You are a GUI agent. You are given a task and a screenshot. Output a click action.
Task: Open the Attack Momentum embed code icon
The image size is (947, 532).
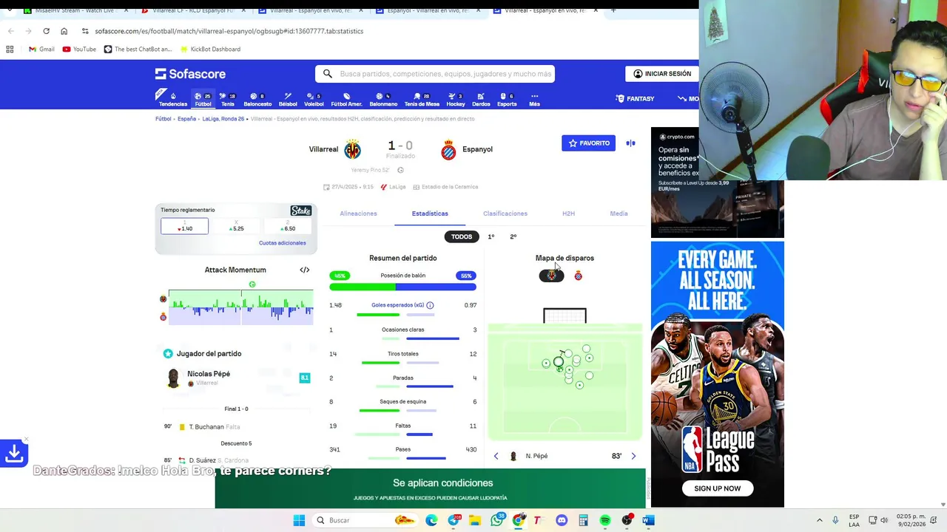[304, 270]
